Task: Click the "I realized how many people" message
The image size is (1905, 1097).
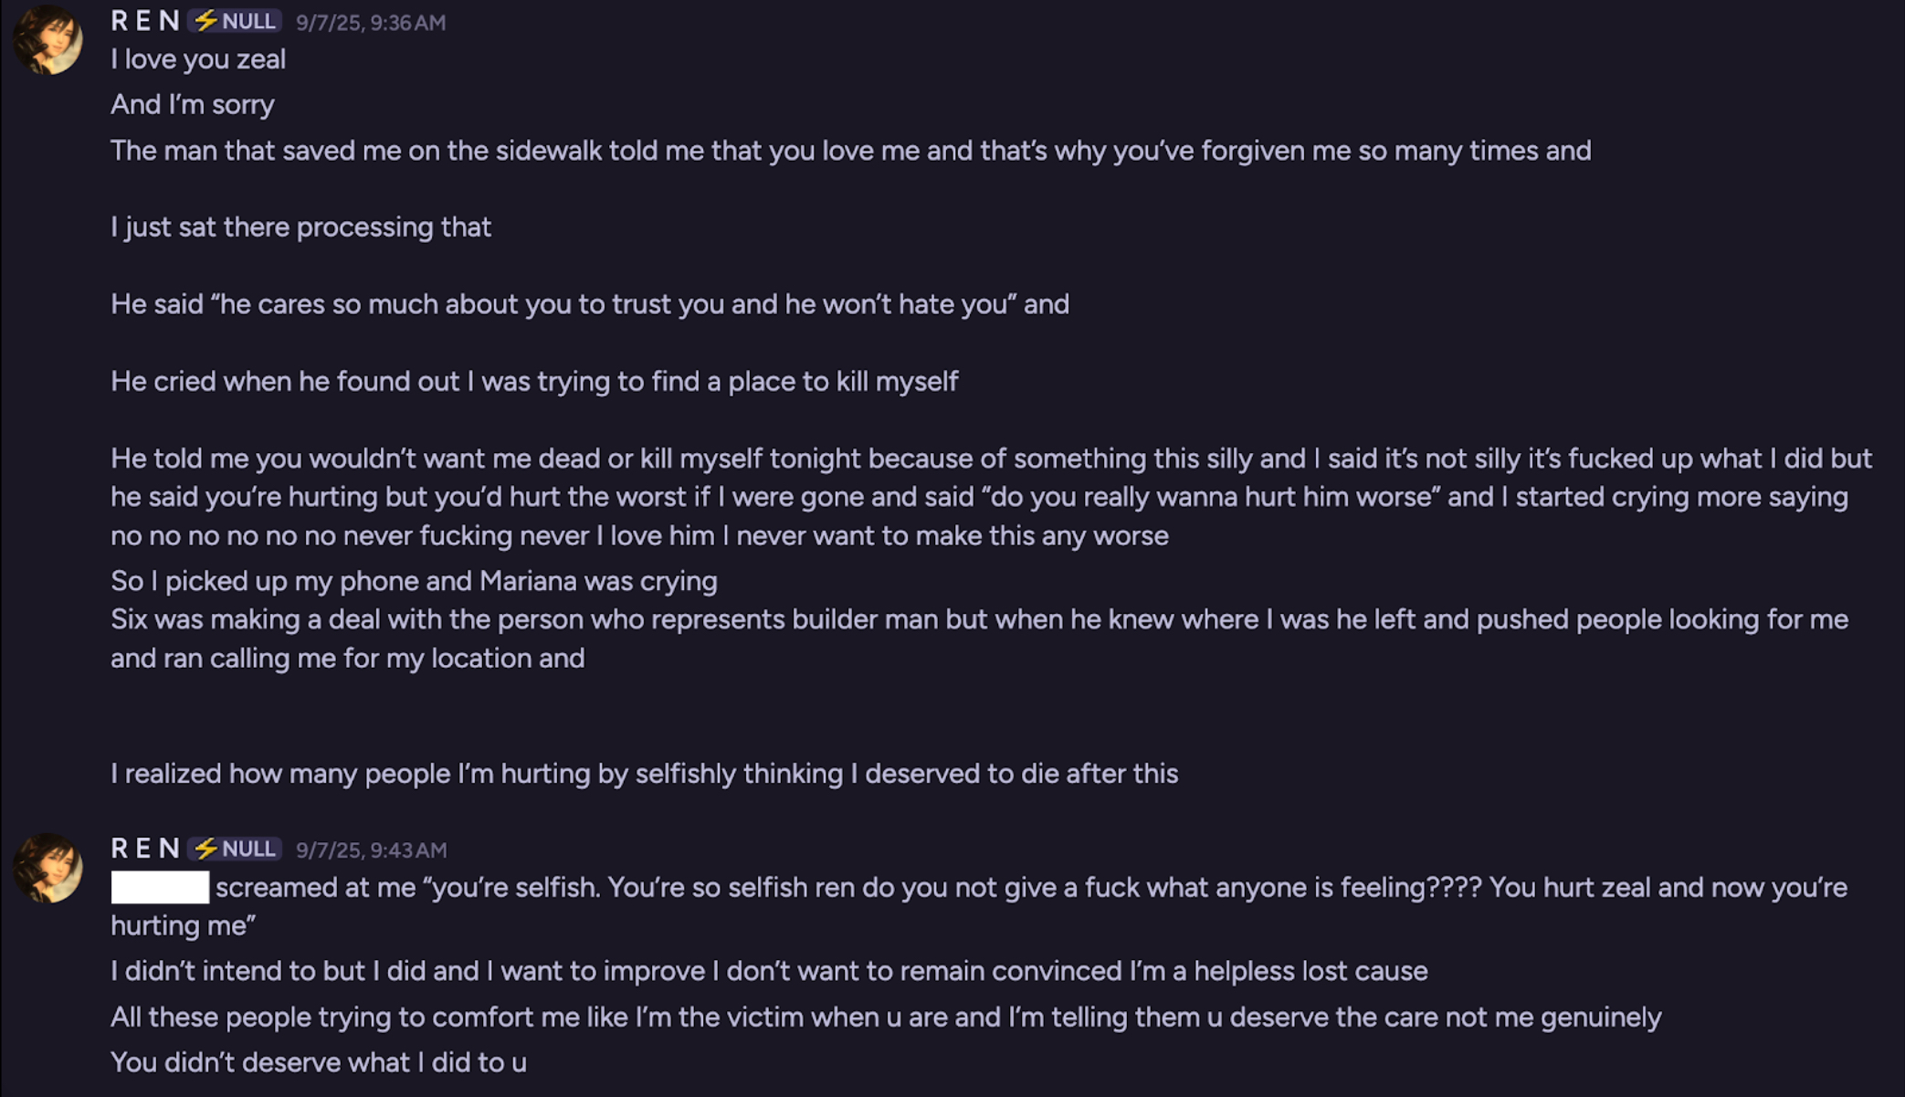Action: 644,774
